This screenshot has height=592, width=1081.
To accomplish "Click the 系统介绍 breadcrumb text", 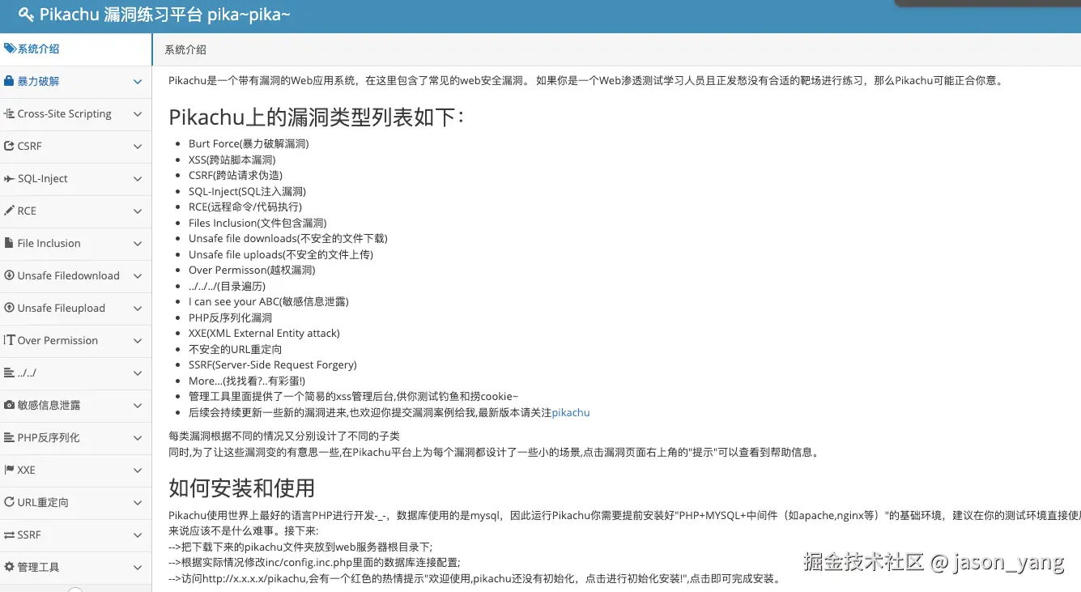I will 185,49.
